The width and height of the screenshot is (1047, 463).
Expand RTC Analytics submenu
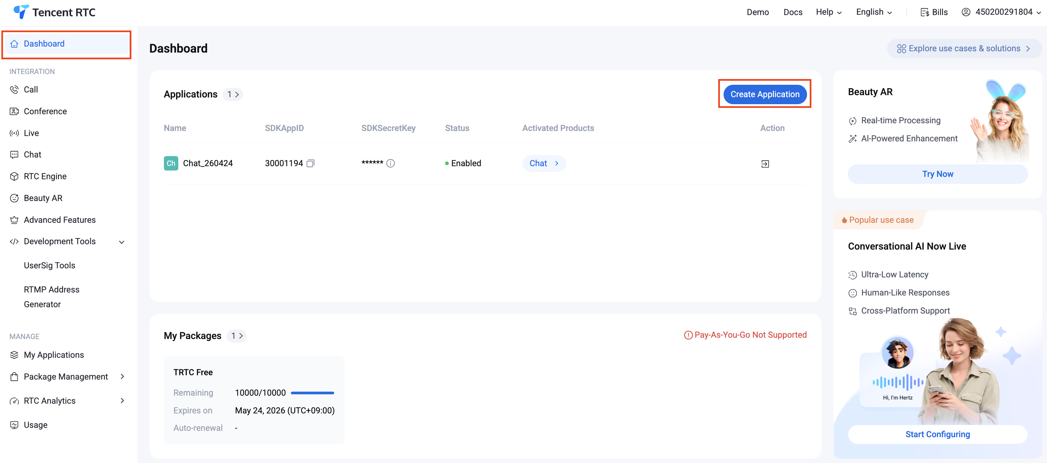point(122,401)
